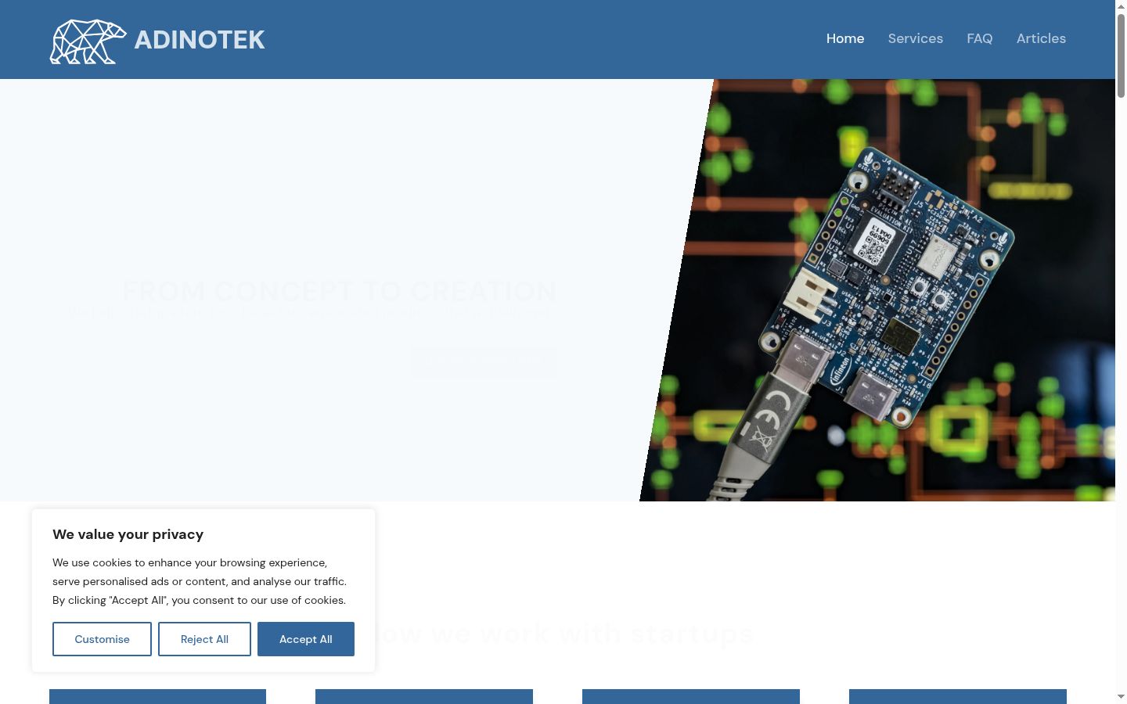Viewport: 1127px width, 704px height.
Task: Click the ADINOTEK brand name text
Action: (x=200, y=40)
